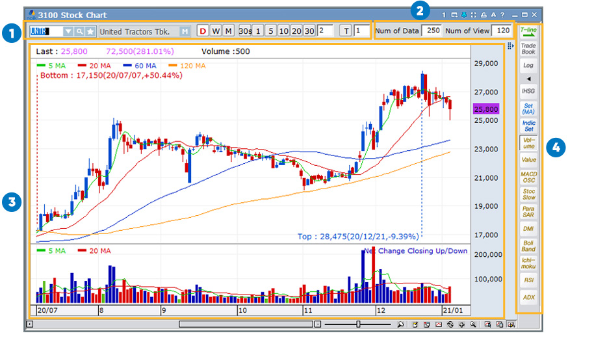Screen dimensions: 607x342
Task: Click the blue M icon beside company name
Action: point(185,31)
